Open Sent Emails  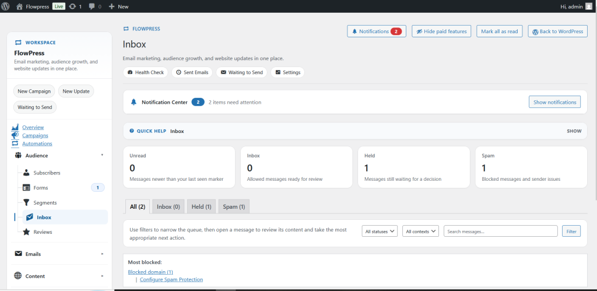click(192, 72)
